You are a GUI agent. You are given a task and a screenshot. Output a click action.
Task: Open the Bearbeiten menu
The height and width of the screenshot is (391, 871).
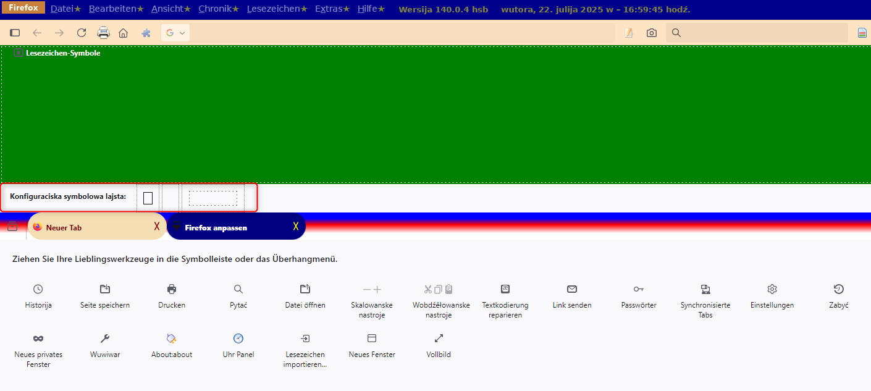pyautogui.click(x=116, y=9)
